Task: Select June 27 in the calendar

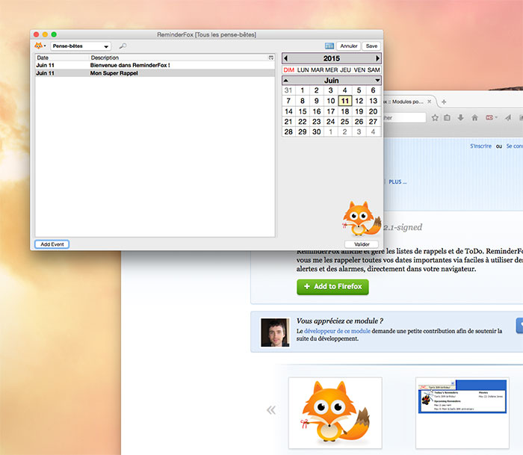Action: pyautogui.click(x=373, y=122)
